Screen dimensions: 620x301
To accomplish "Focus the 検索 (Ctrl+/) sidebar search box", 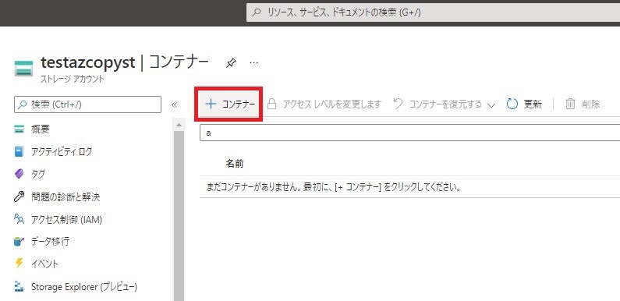I will [88, 104].
